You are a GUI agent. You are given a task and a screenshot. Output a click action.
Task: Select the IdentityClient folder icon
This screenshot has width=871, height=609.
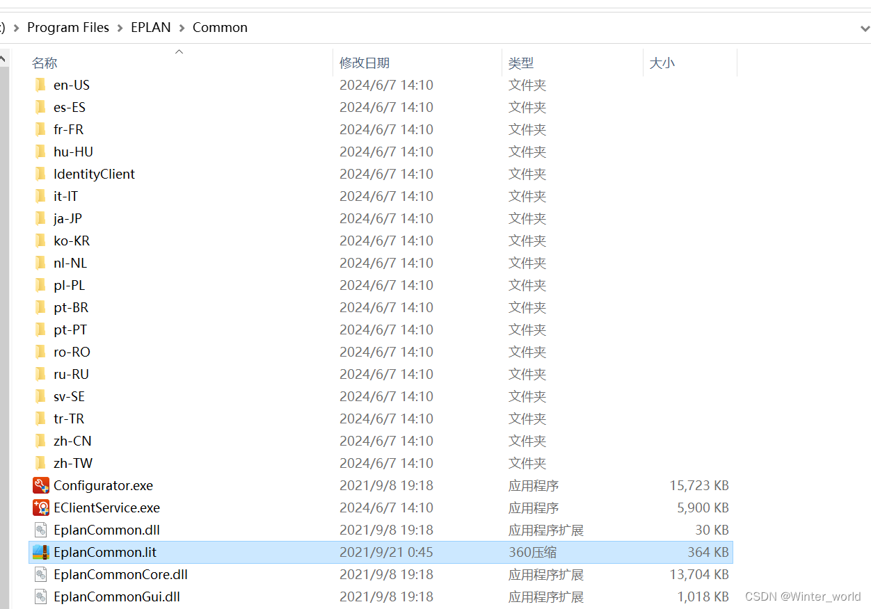click(x=40, y=174)
